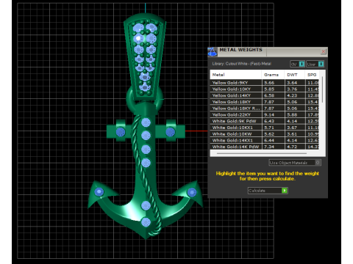Click the 5.88 DWT value
This screenshot has width=353, height=264.
pyautogui.click(x=292, y=114)
